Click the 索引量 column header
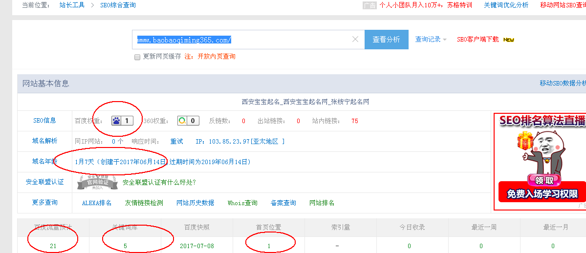 click(341, 227)
